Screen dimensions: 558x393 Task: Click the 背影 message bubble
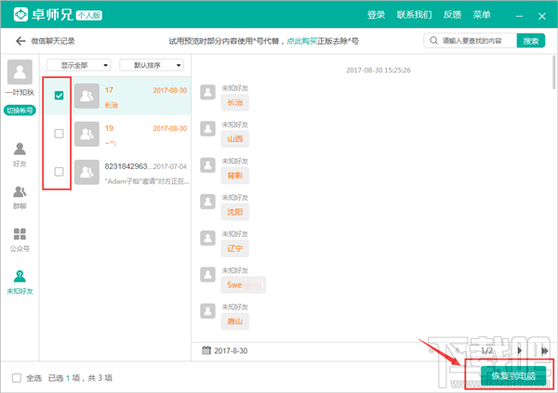[235, 176]
